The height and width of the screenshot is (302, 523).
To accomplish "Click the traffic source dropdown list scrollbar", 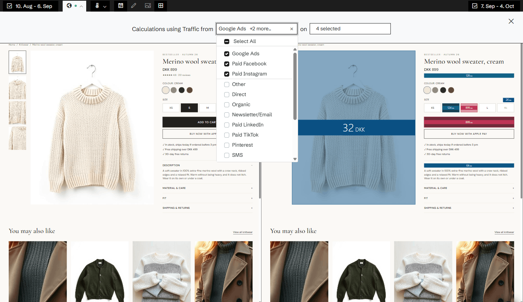I will point(295,86).
